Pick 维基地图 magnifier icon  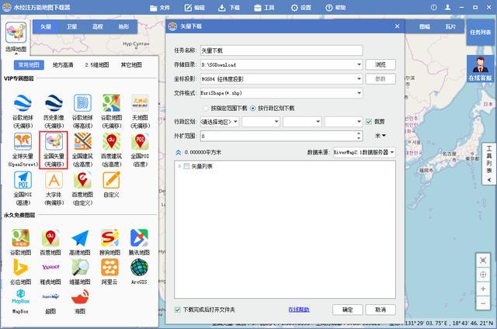[80, 268]
